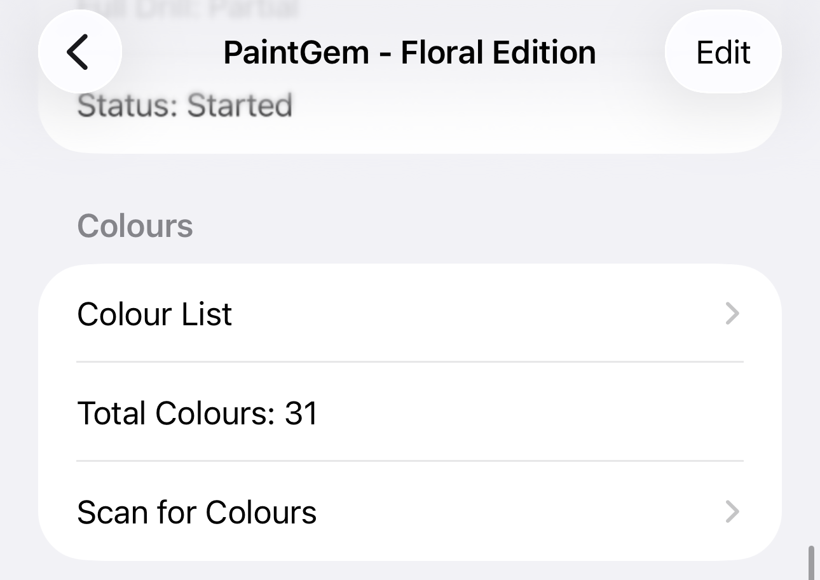The image size is (820, 580).
Task: Click the Colours section header
Action: (135, 226)
